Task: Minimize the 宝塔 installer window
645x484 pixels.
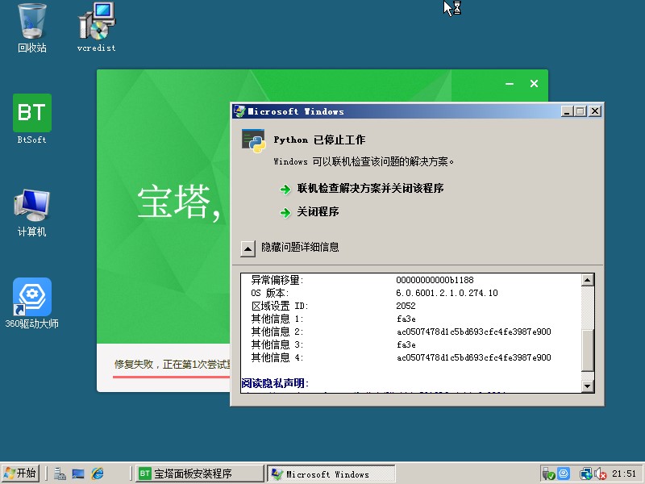Action: [510, 84]
